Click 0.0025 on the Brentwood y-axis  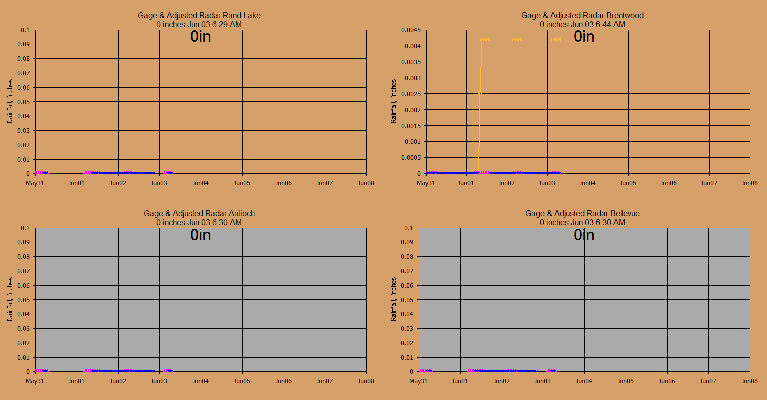click(411, 94)
